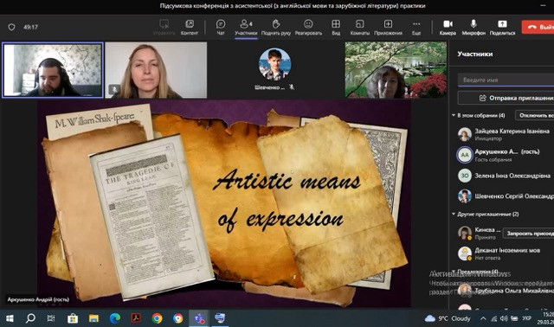Select participant Зайцева Катерина Іванівна
The image size is (554, 327).
506,134
